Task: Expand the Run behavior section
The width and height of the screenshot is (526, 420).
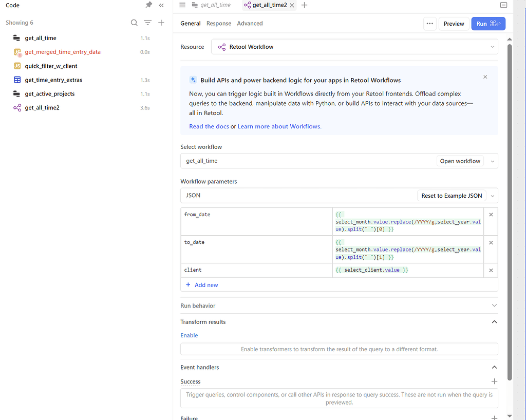Action: pos(494,305)
